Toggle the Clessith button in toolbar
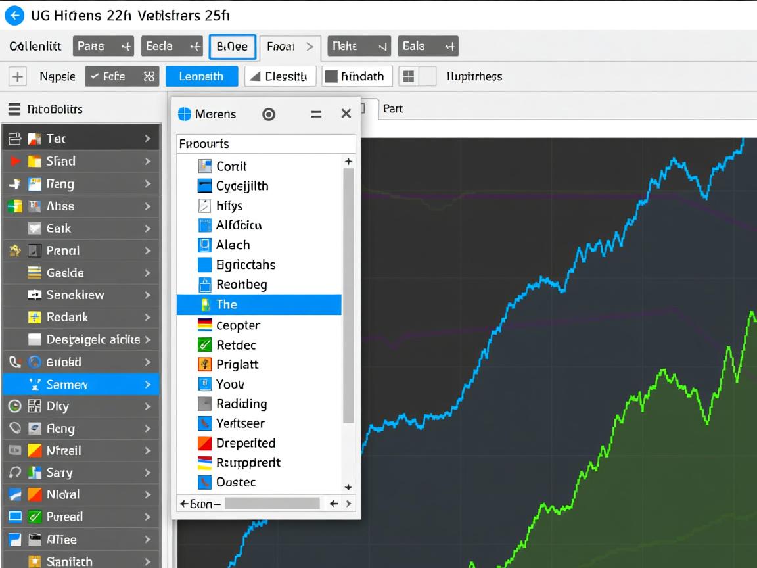757x568 pixels. click(x=280, y=76)
